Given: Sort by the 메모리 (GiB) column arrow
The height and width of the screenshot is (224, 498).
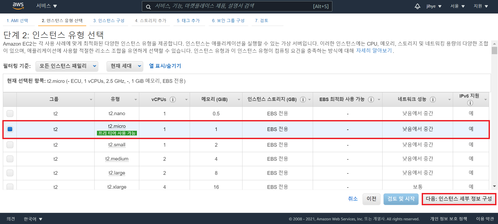Looking at the screenshot, I should click(239, 100).
